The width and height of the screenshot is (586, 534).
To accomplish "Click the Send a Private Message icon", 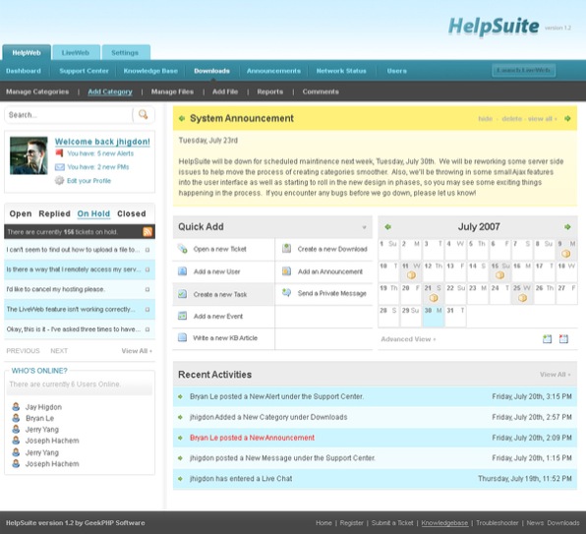I will [287, 293].
